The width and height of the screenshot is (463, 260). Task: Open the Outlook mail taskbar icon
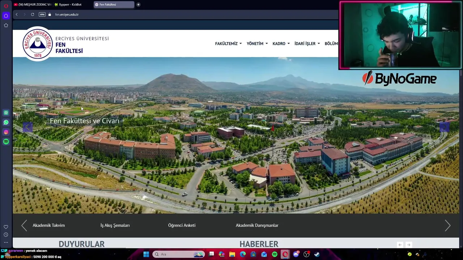264,254
